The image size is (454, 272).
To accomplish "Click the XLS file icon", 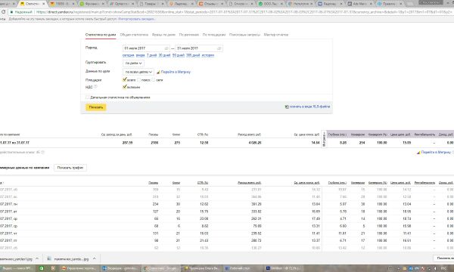I will 287,107.
